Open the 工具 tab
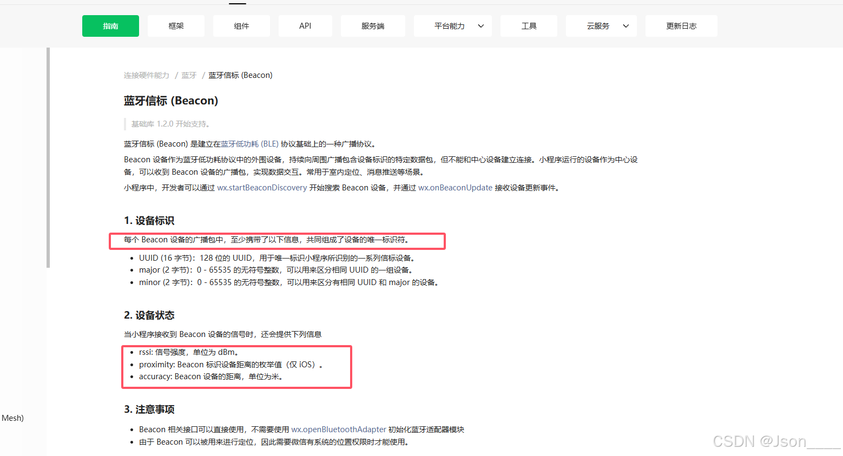The height and width of the screenshot is (456, 843). (x=529, y=26)
